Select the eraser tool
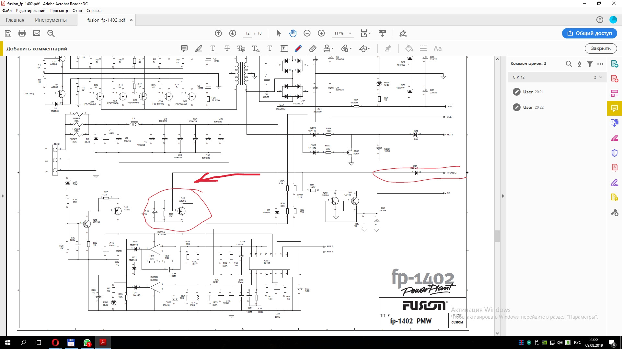 313,48
